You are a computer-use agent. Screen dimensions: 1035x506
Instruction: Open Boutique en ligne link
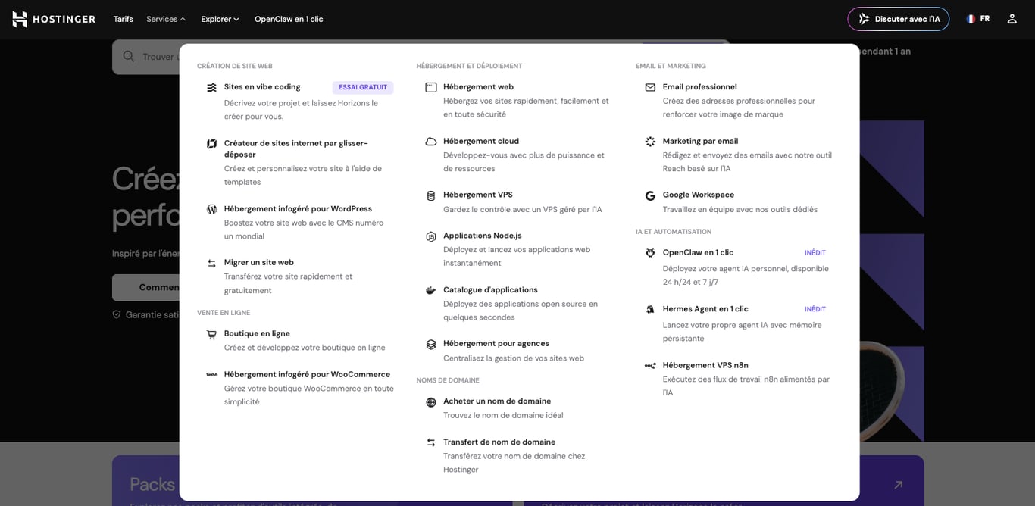click(257, 333)
